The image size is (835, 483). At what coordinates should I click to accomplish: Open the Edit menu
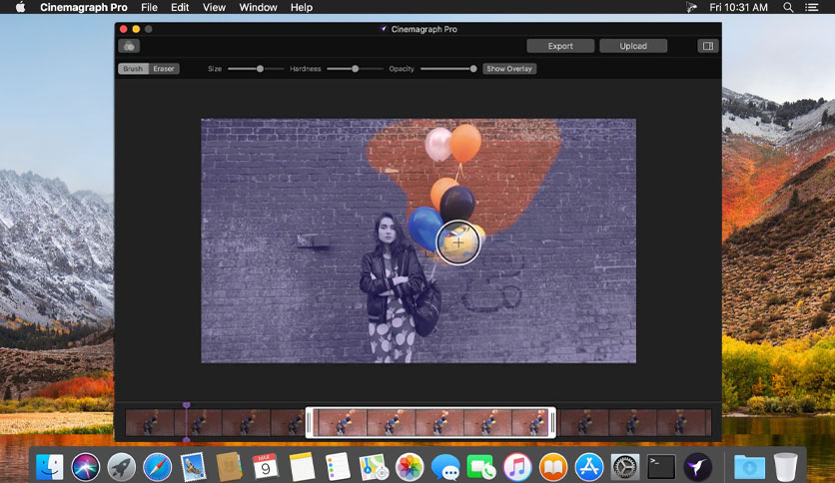click(x=180, y=7)
